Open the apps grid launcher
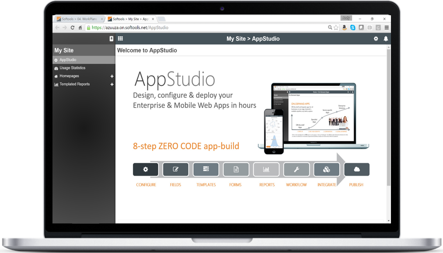 click(120, 39)
